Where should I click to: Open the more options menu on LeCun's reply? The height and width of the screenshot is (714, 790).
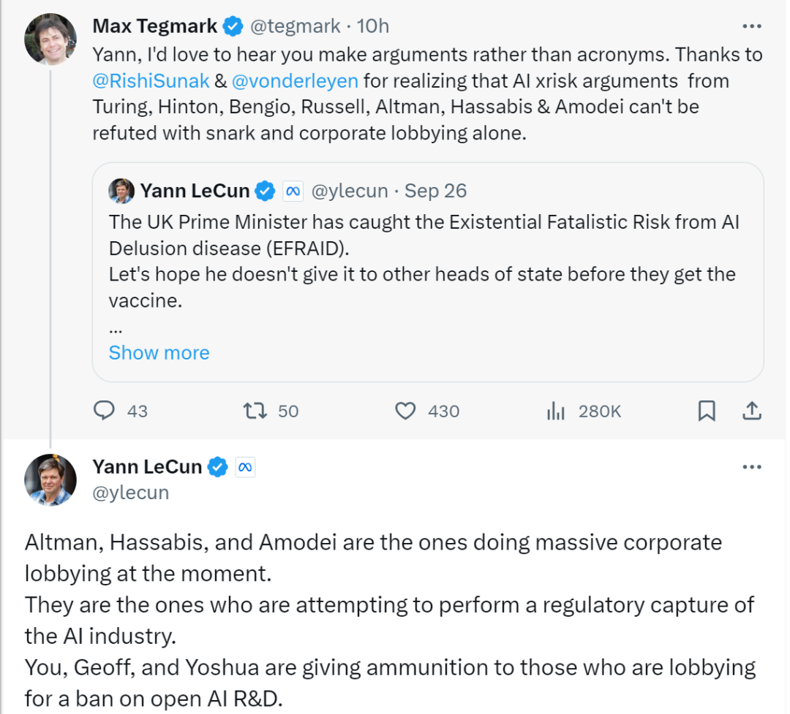[x=752, y=466]
